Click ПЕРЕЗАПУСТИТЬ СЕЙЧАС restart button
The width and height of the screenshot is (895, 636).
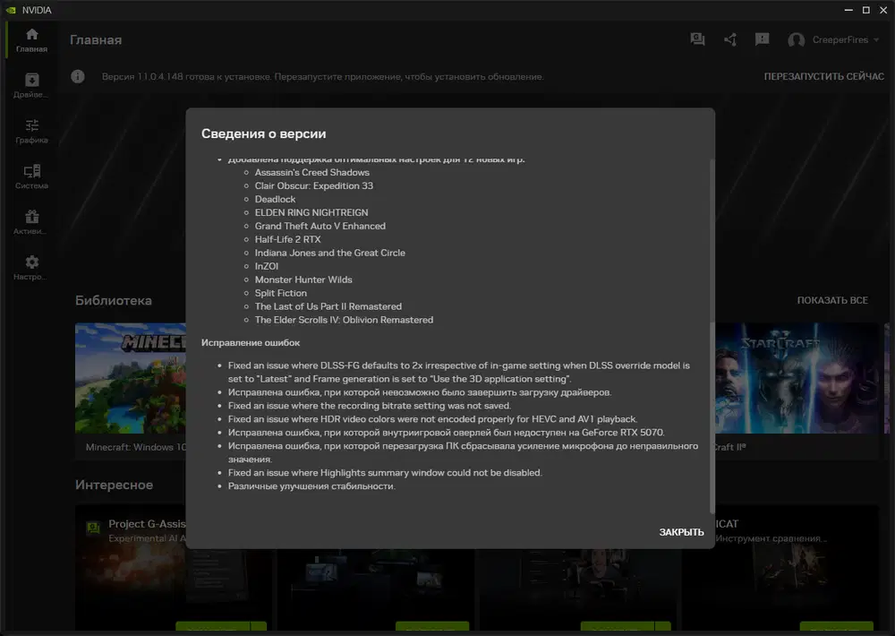(x=823, y=76)
